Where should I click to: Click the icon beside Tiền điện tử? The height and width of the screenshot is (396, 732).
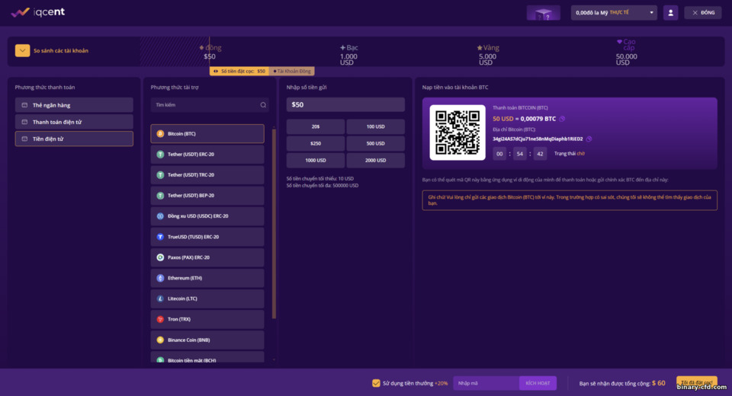[24, 139]
